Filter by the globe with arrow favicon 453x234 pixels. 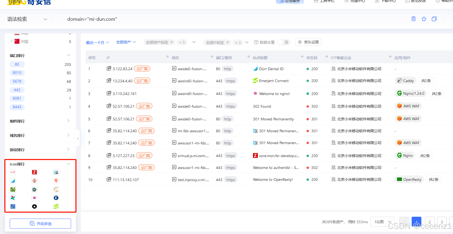34,189
